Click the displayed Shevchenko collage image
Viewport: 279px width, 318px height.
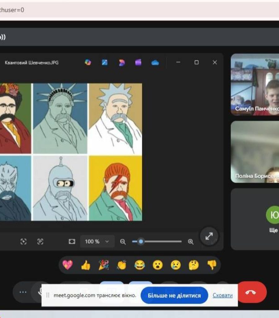pos(71,152)
